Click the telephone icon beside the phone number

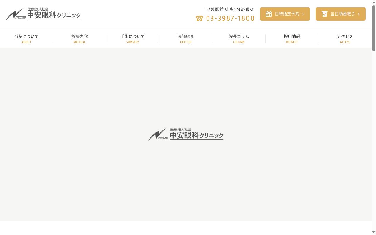(x=199, y=19)
